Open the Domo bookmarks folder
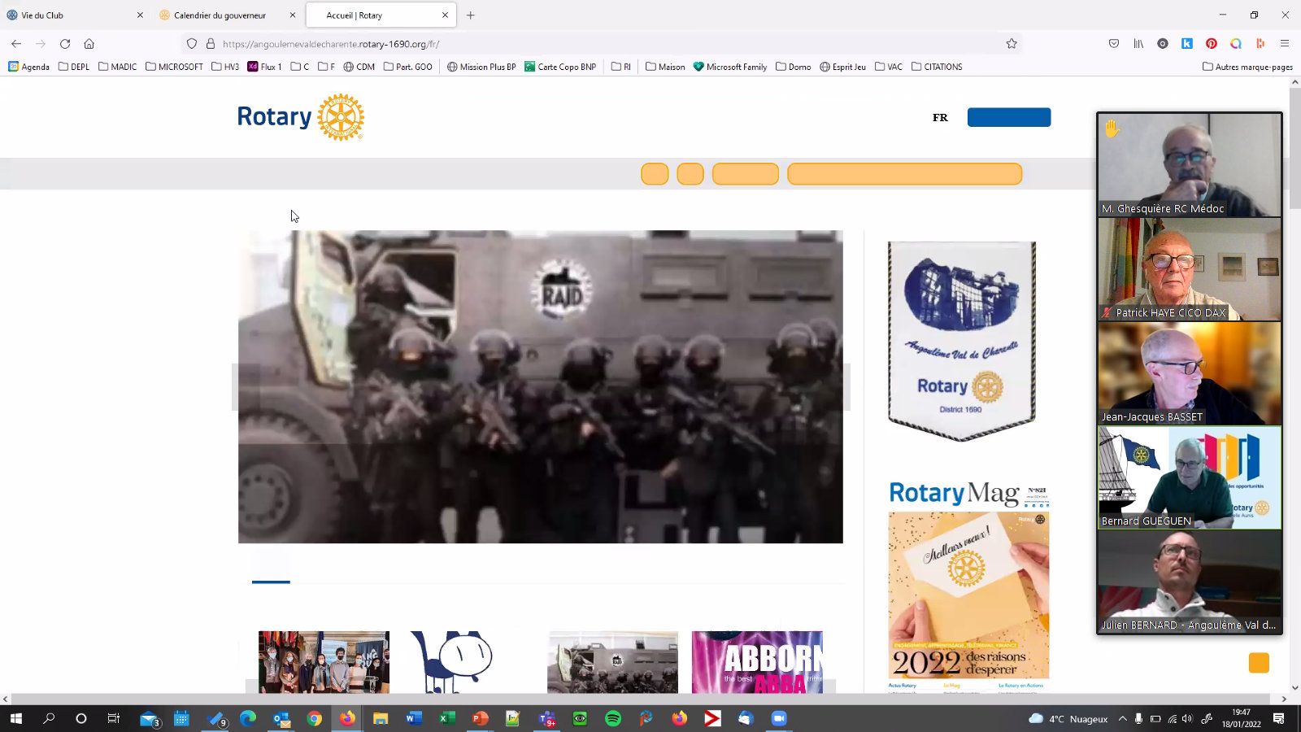Viewport: 1301px width, 732px height. coord(794,67)
